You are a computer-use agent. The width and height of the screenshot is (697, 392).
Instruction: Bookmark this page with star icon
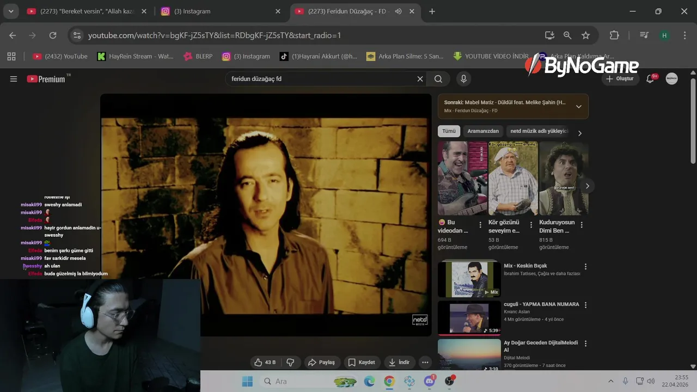586,35
